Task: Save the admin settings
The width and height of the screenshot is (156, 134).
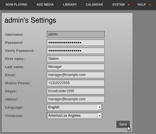Action: pos(123,124)
